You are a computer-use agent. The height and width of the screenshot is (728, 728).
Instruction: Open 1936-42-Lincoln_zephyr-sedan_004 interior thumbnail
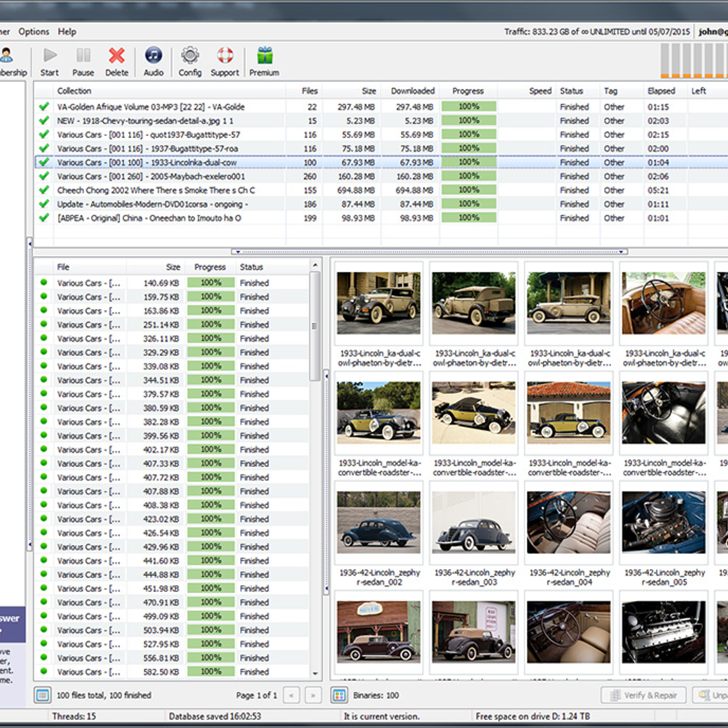click(x=569, y=523)
